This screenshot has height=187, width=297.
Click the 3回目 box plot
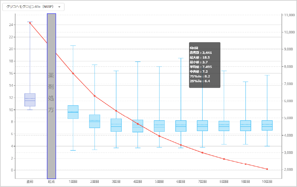click(116, 125)
